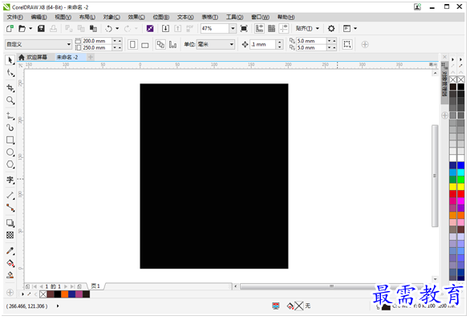This screenshot has height=320, width=470.
Task: Pick the Artistic Media tool
Action: click(x=10, y=128)
